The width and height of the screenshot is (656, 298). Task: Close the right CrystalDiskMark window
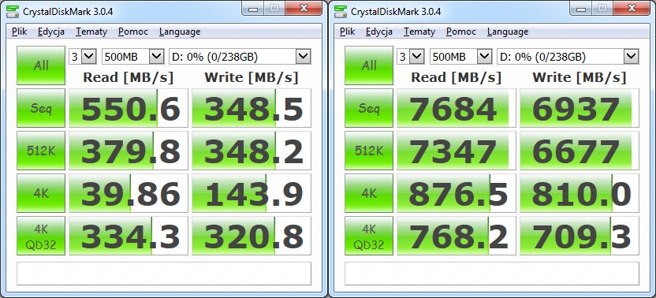point(632,8)
